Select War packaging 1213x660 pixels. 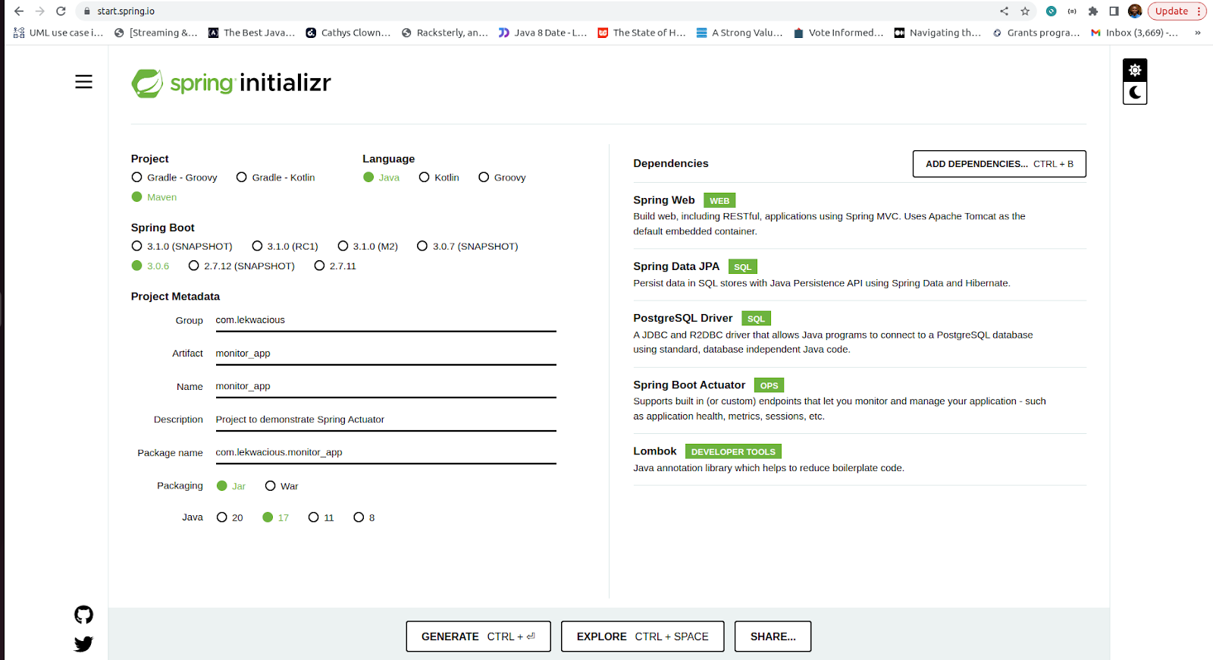click(x=281, y=486)
